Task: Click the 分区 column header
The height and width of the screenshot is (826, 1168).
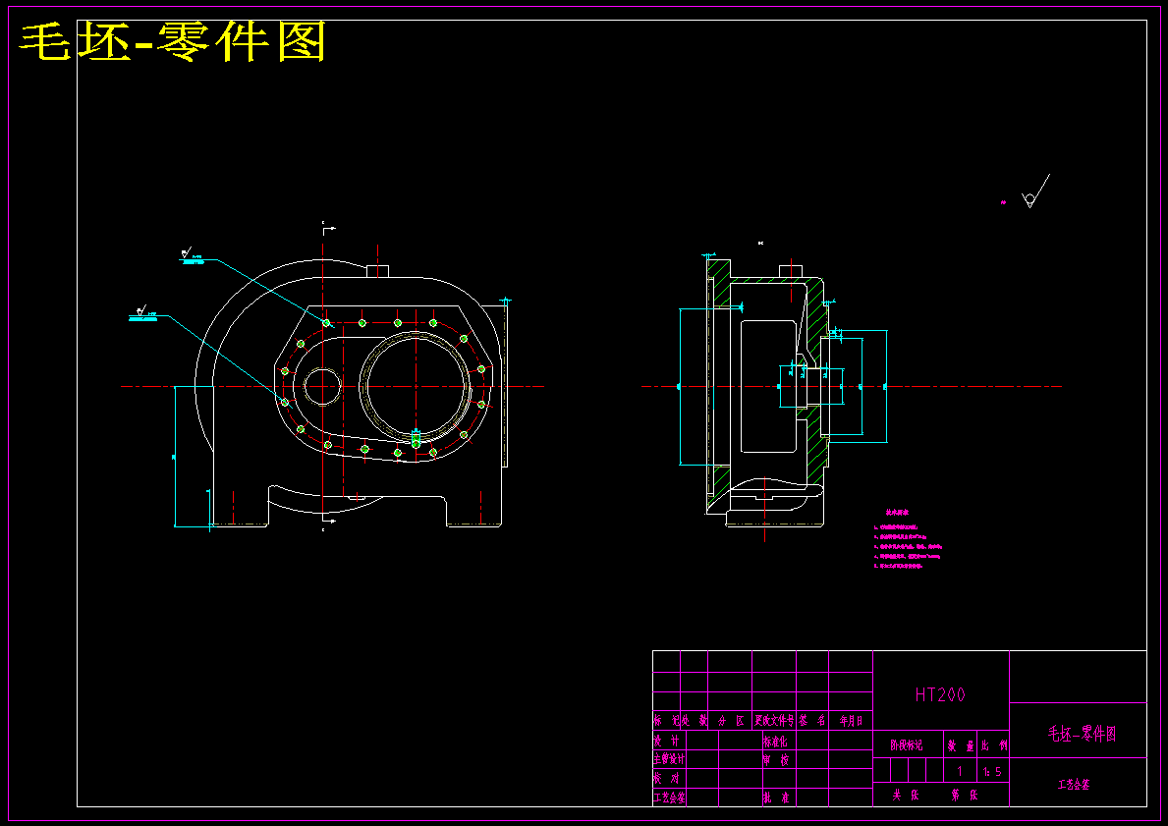Action: tap(730, 720)
